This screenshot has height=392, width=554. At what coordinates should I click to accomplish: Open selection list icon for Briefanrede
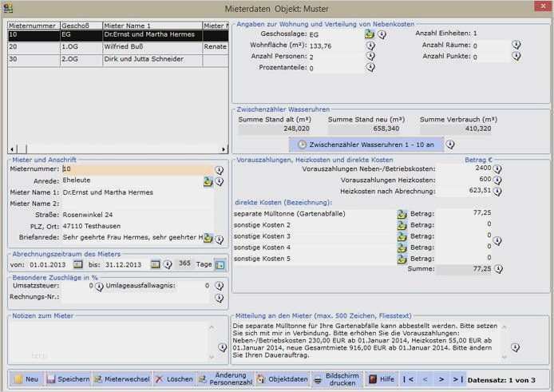tap(208, 238)
